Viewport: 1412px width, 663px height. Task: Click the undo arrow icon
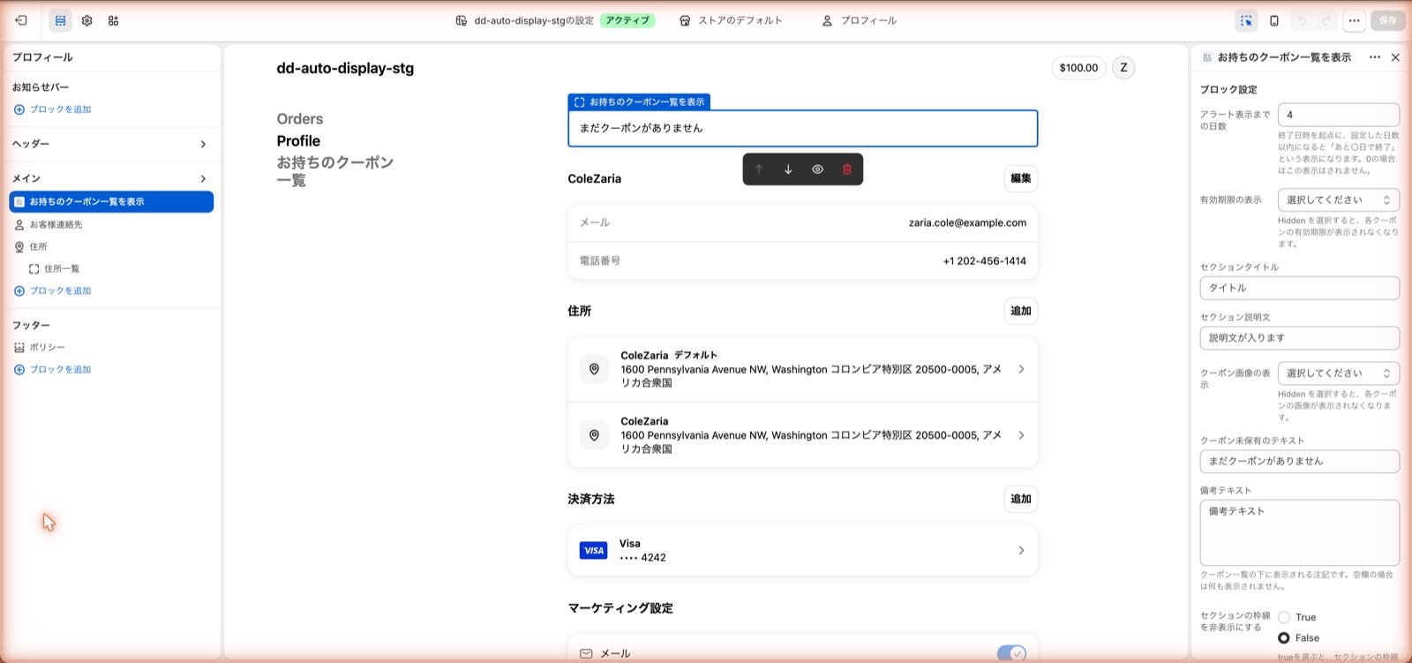click(1302, 20)
